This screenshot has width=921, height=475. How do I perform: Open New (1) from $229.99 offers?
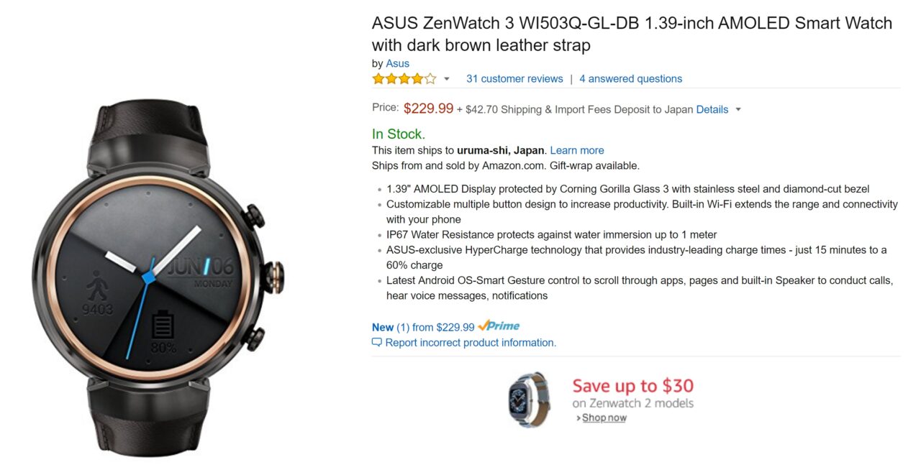(x=423, y=327)
